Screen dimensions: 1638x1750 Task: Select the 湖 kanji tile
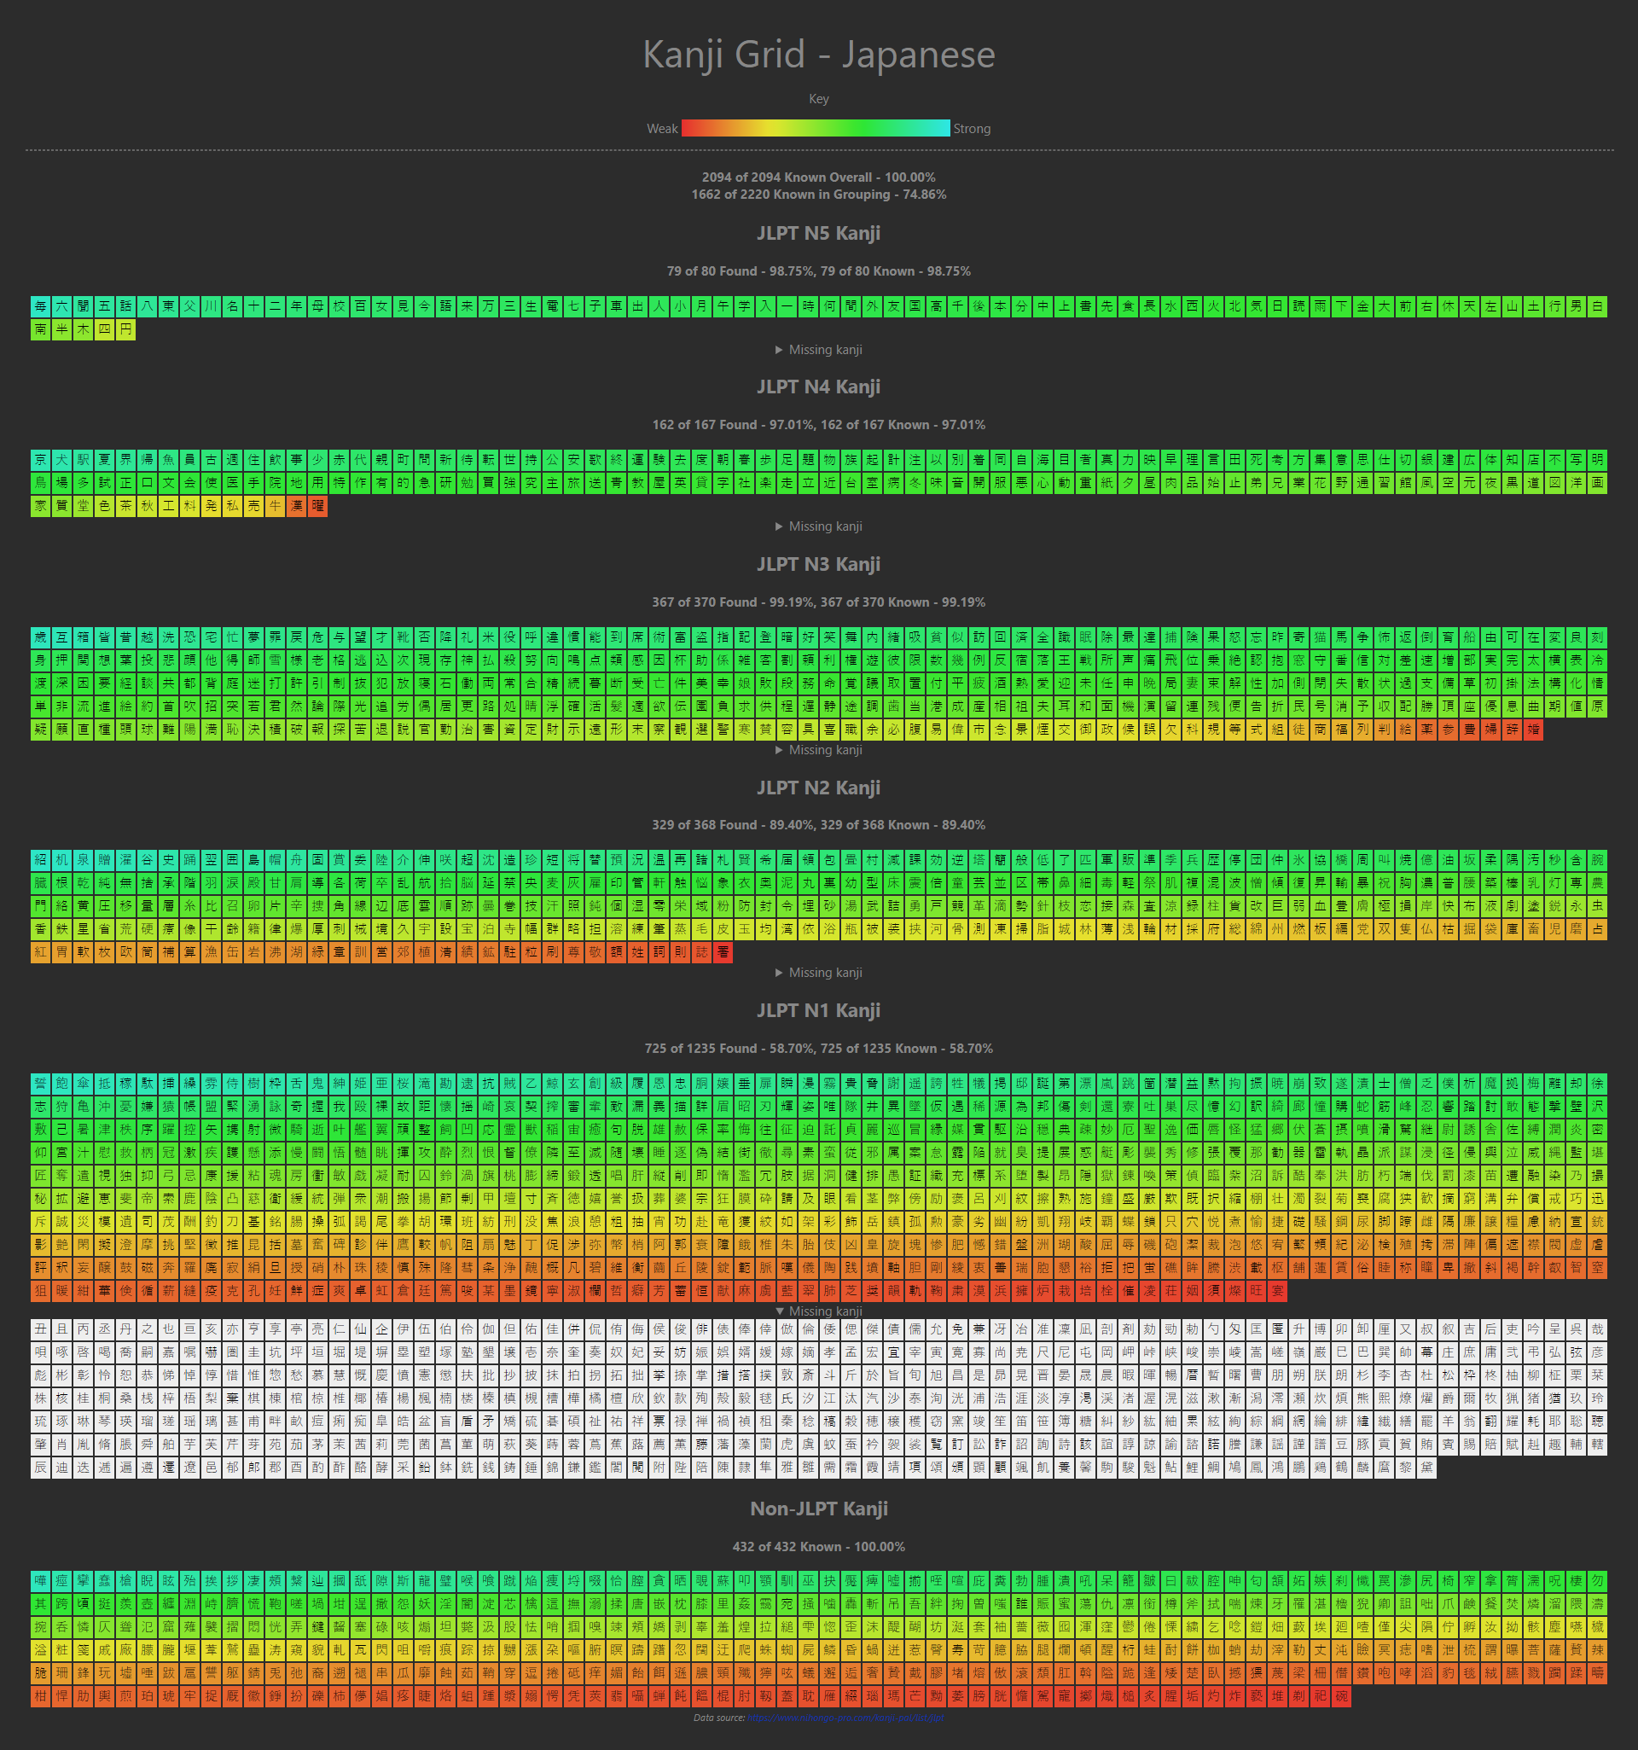[297, 952]
